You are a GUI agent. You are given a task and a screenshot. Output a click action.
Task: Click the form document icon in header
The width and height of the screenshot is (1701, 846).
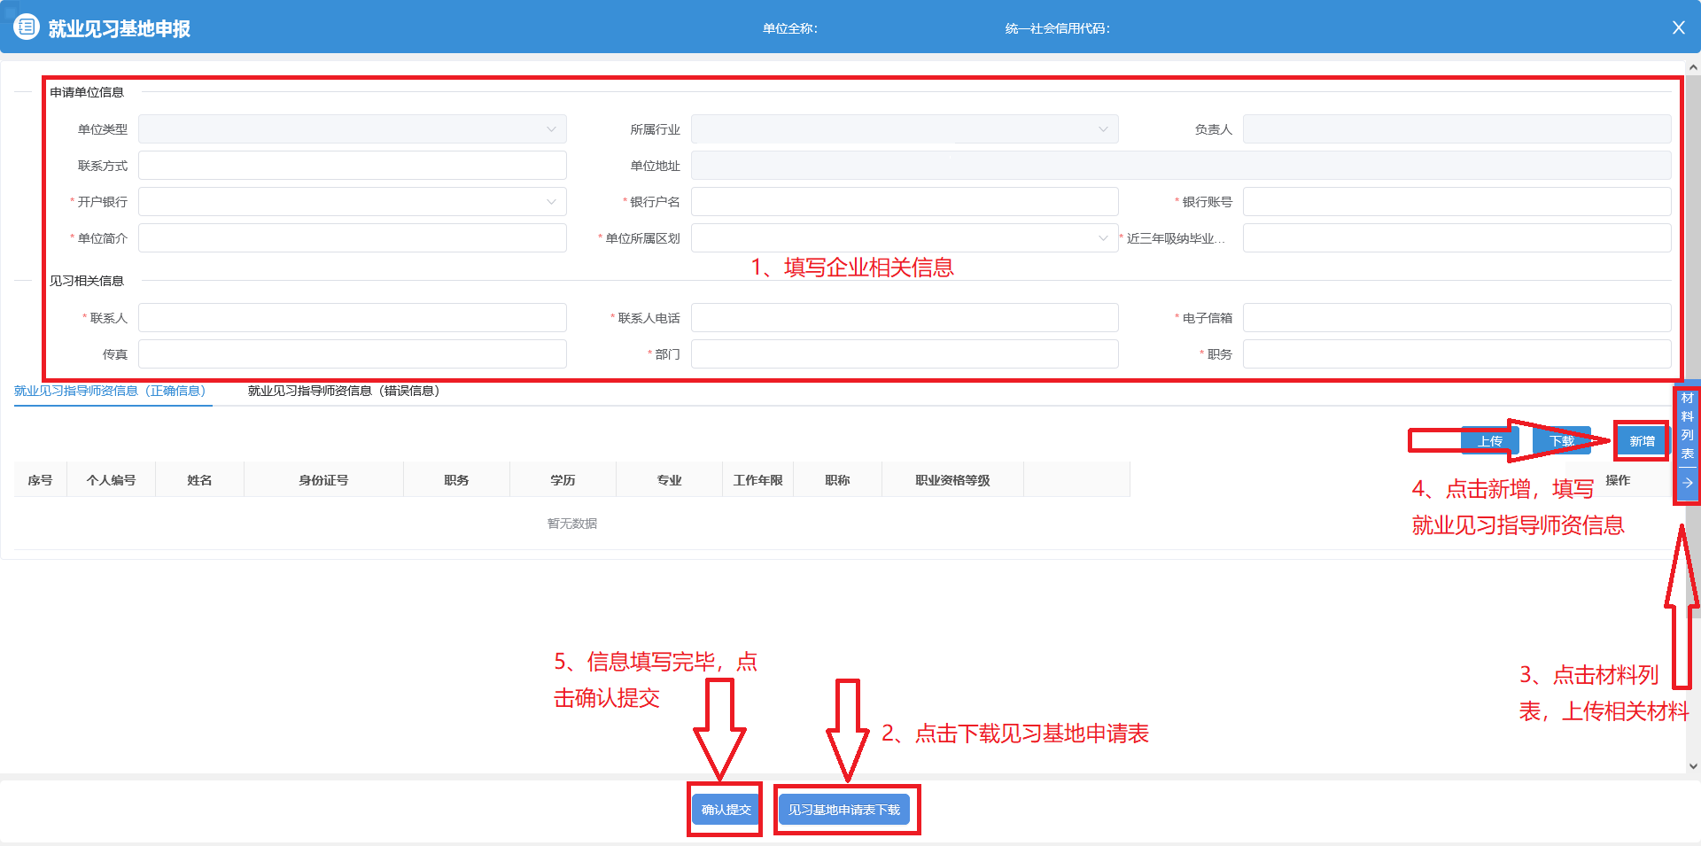pyautogui.click(x=27, y=27)
